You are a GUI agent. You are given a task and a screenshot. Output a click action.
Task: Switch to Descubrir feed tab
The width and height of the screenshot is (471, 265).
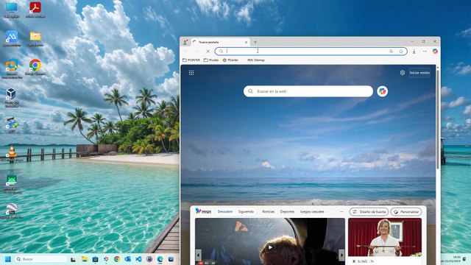tap(225, 212)
